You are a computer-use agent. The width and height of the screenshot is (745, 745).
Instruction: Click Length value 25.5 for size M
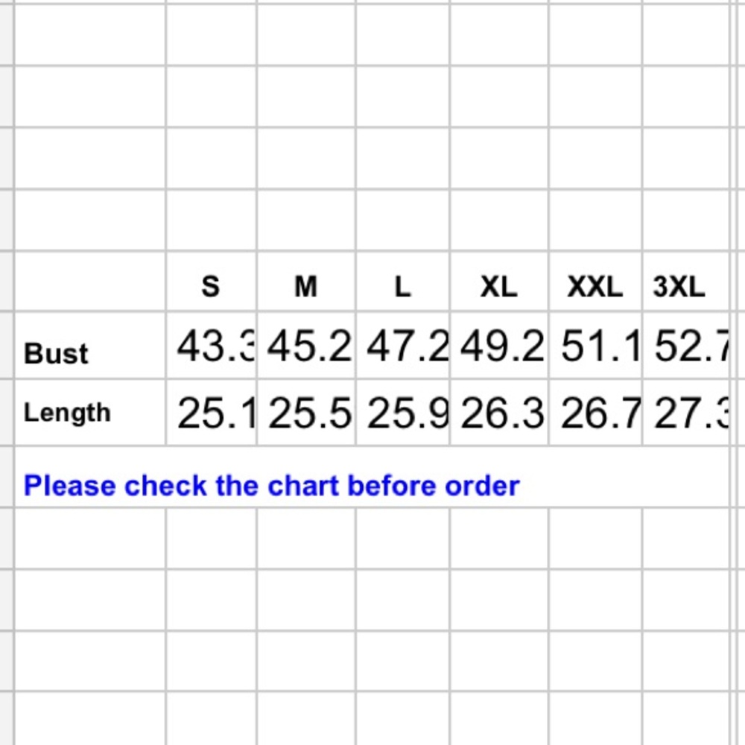308,413
